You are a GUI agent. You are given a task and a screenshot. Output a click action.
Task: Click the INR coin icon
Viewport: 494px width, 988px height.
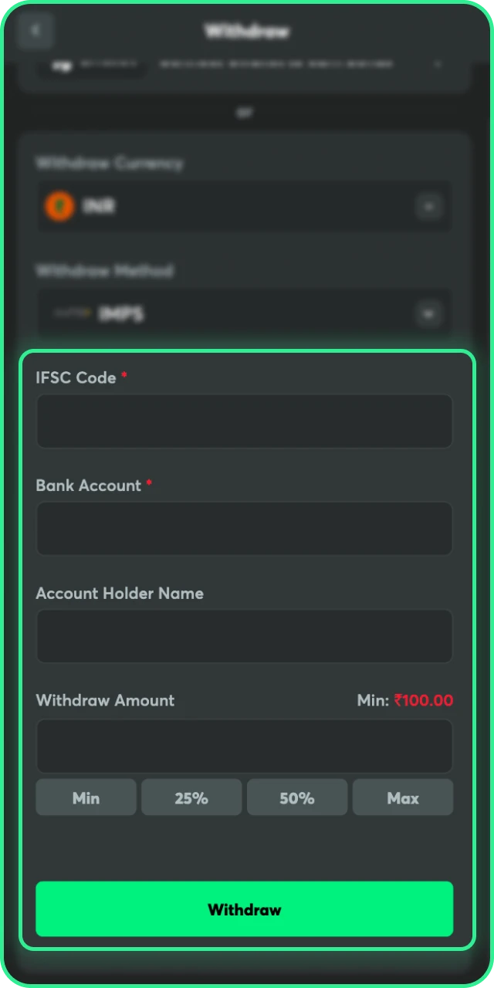[x=60, y=206]
